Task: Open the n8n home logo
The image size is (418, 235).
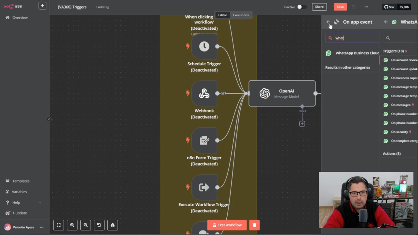Action: pos(13,6)
